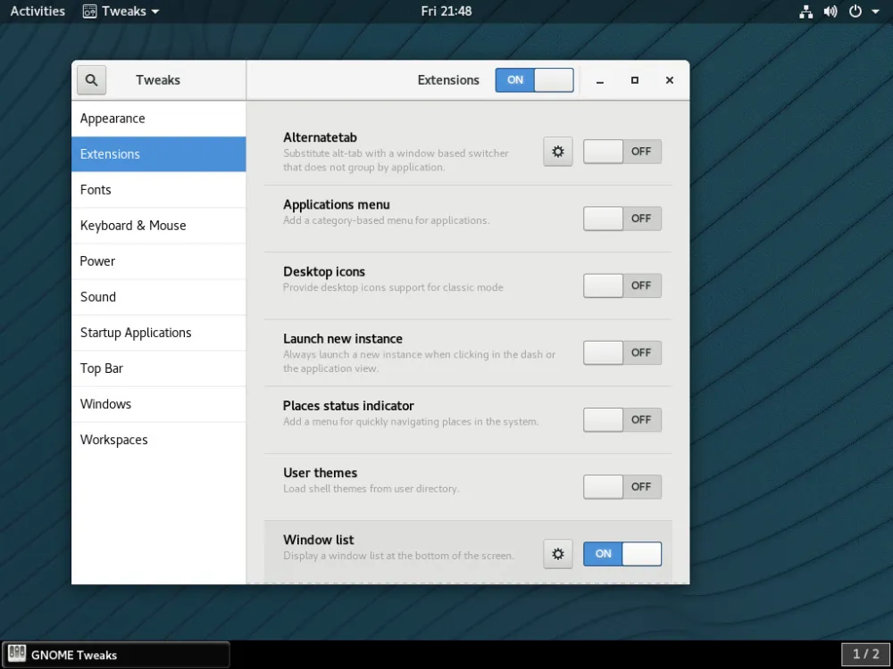Click the GNOME Tweaks icon in the taskbar
Image resolution: width=893 pixels, height=669 pixels.
pos(16,654)
